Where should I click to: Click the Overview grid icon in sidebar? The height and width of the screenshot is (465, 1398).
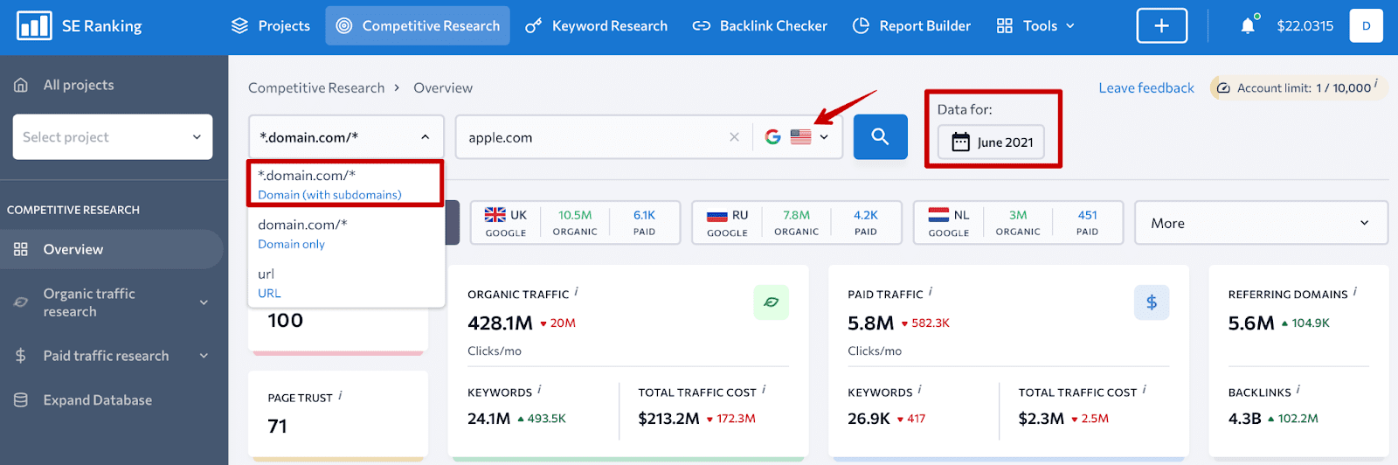(x=21, y=249)
